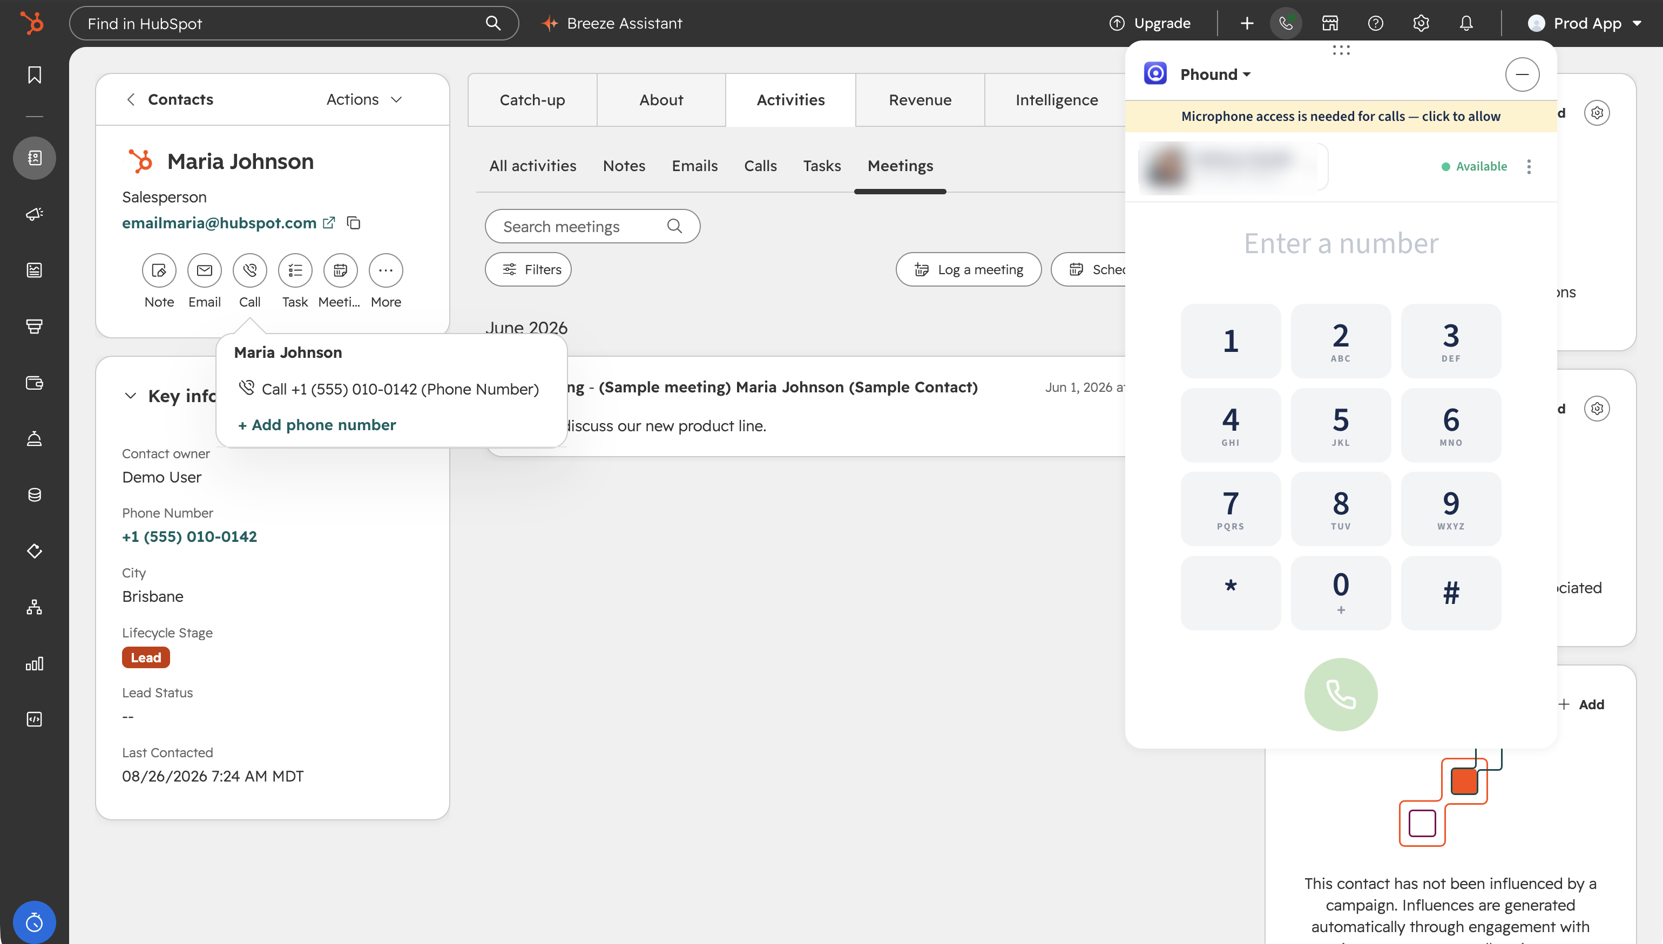Open the meetings Filters button
The width and height of the screenshot is (1663, 944).
pos(528,270)
